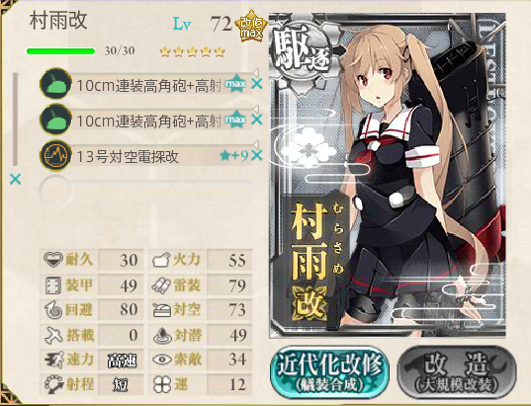Open the 近代化改修 modernization button
Image resolution: width=531 pixels, height=406 pixels.
coord(329,372)
